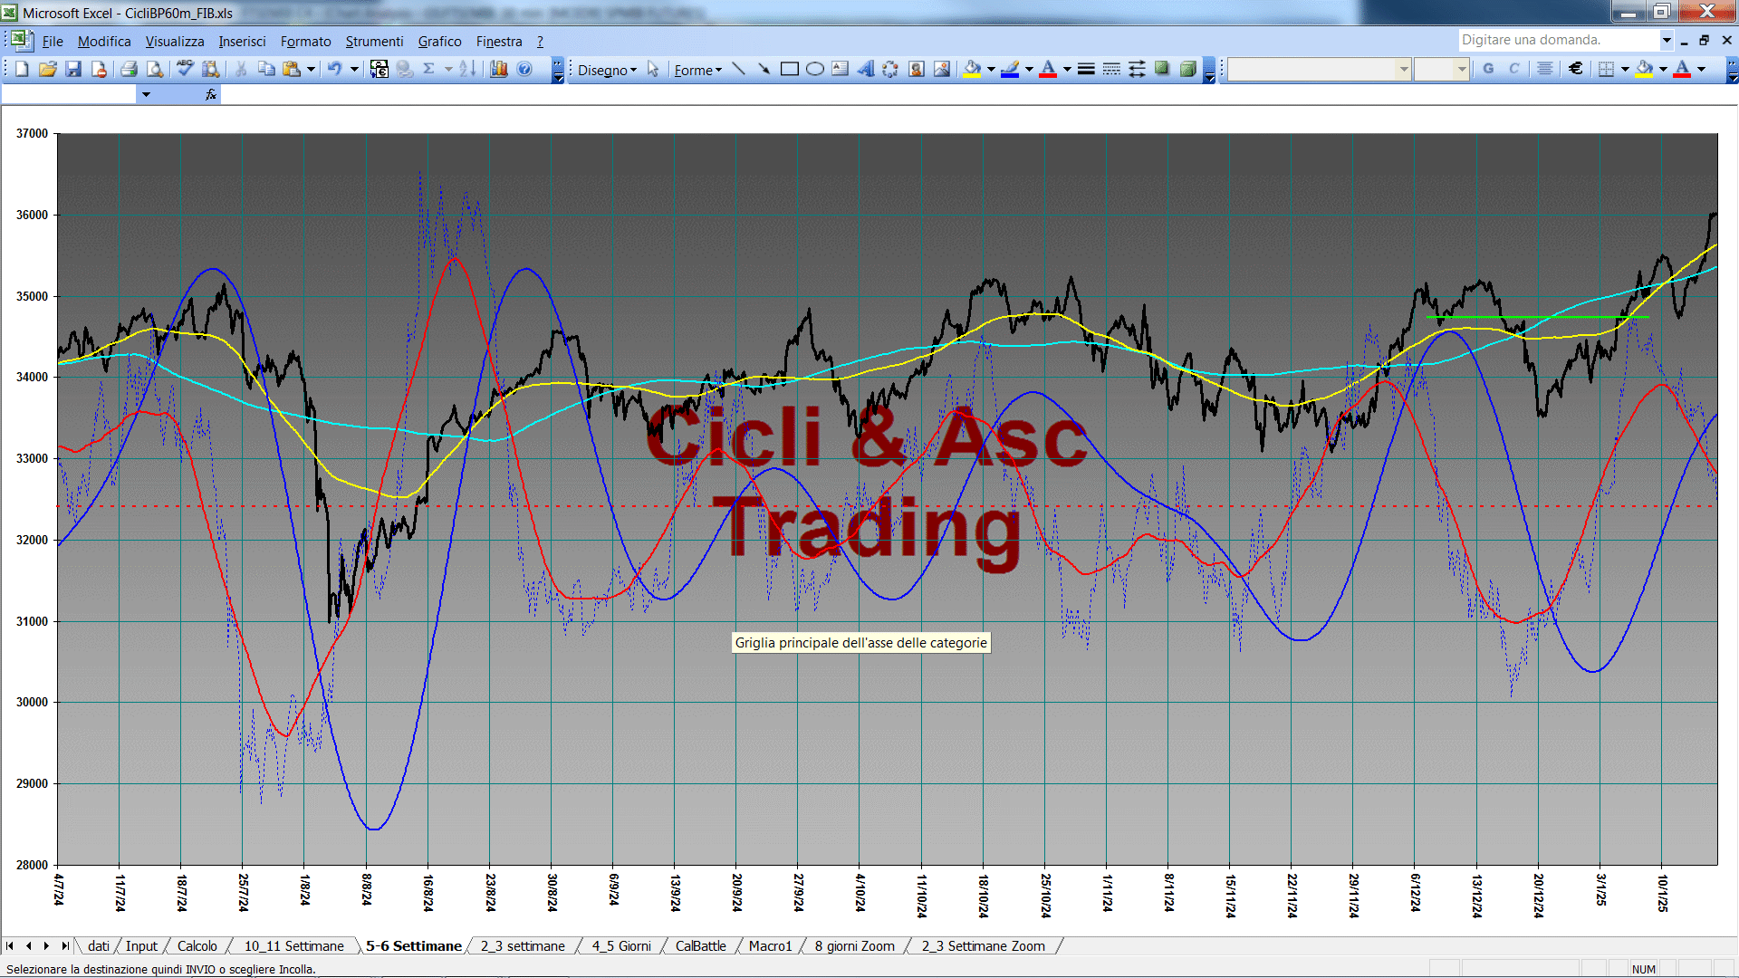Expand the Paste options arrow

[311, 70]
